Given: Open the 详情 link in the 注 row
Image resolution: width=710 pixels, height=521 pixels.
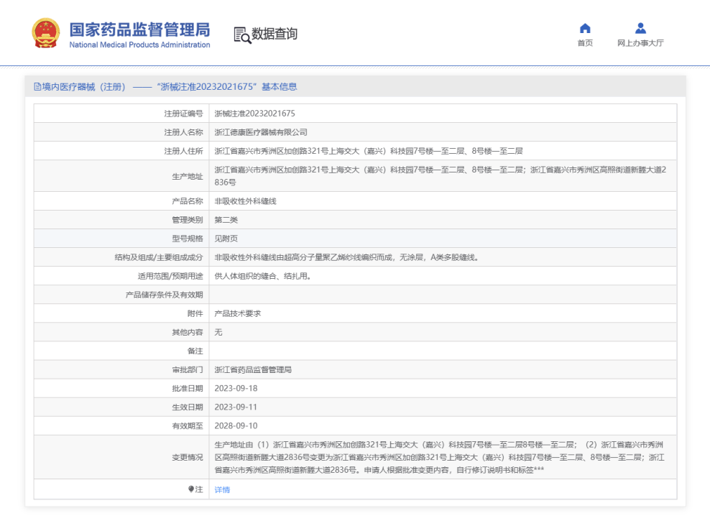Looking at the screenshot, I should tap(222, 489).
